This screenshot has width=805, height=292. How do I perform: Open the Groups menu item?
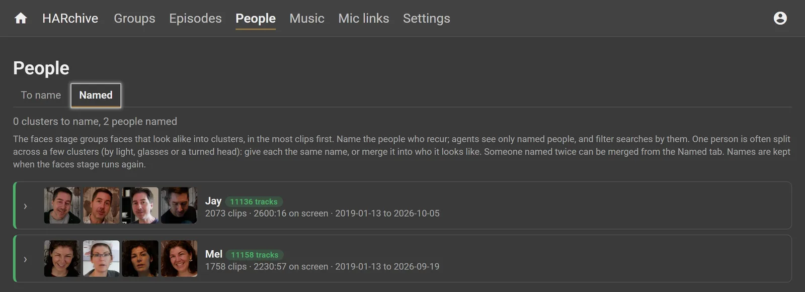(134, 18)
